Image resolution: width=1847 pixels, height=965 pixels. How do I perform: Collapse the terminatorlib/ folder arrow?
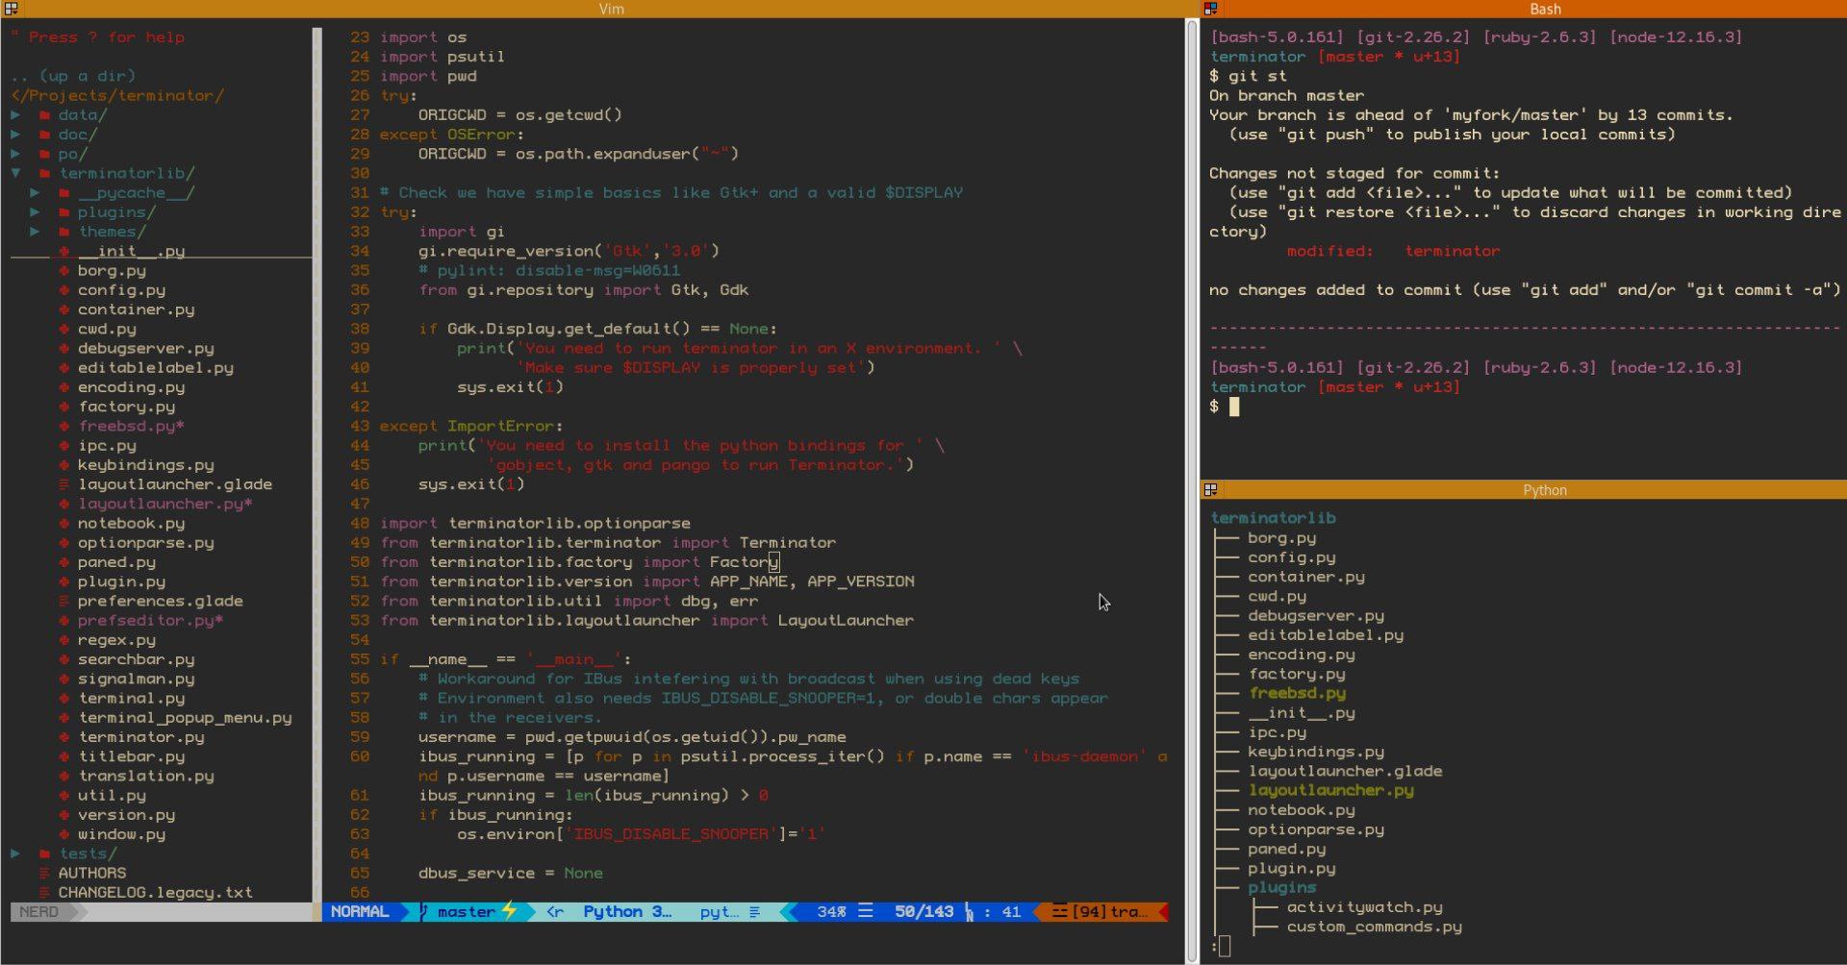(x=15, y=174)
